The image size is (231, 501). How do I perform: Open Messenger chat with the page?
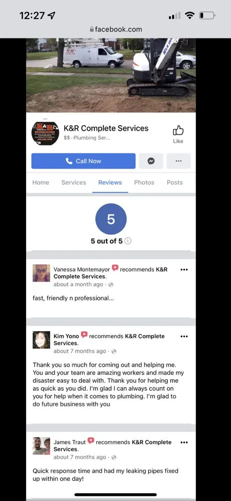[151, 161]
